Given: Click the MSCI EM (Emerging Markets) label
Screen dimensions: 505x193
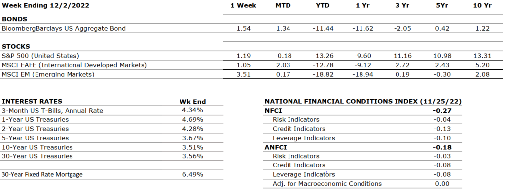Looking at the screenshot, I should click(48, 75).
